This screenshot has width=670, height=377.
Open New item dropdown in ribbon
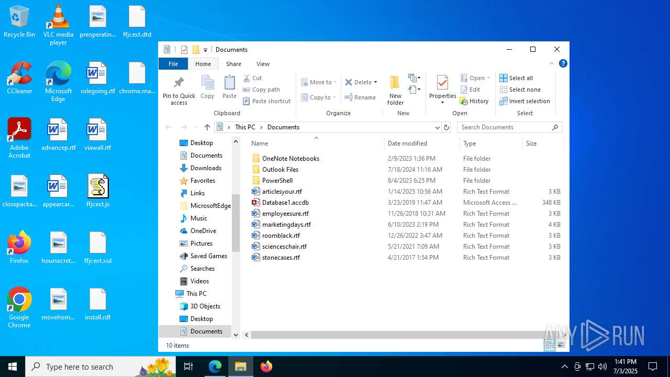[415, 78]
